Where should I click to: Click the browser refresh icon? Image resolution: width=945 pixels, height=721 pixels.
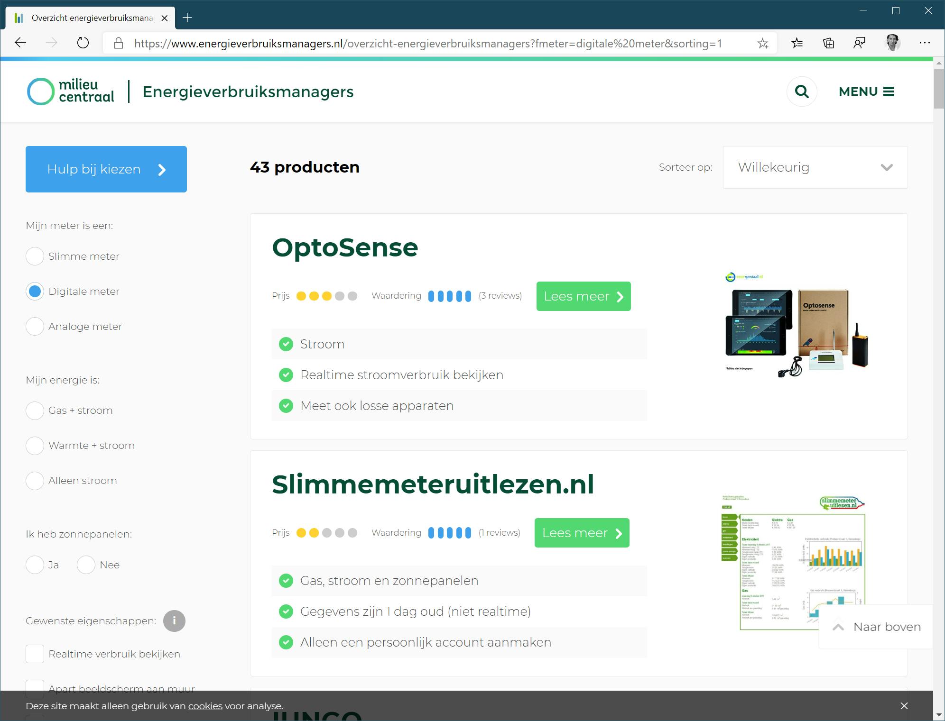(x=83, y=43)
